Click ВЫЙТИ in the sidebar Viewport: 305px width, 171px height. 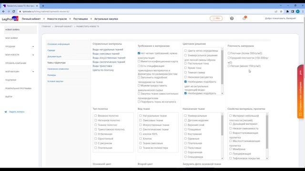tap(9, 96)
